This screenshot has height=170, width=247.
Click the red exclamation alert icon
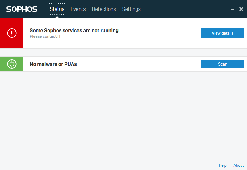[12, 33]
